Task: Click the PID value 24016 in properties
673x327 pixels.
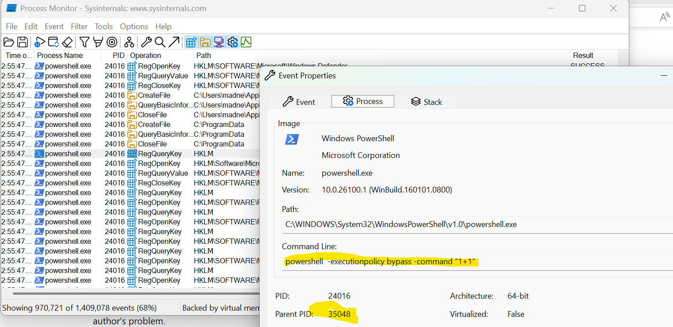Action: point(339,296)
